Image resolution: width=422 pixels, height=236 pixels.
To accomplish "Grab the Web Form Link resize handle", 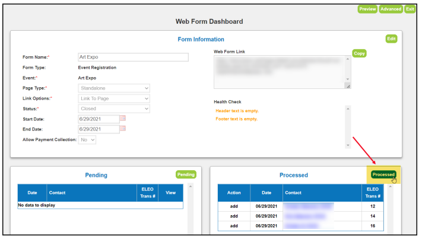I will 348,86.
